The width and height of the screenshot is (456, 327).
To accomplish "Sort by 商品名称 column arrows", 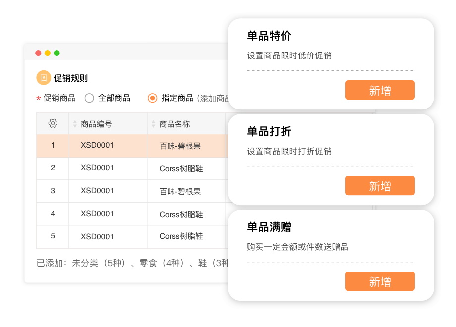I will [x=153, y=124].
